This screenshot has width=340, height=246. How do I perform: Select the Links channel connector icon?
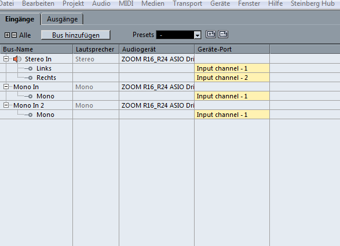coord(30,68)
